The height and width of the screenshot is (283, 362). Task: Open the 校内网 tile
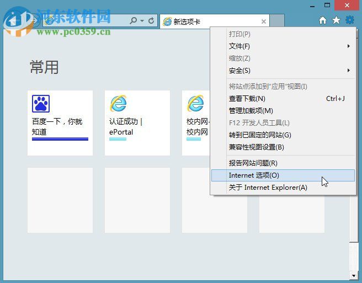click(x=196, y=123)
